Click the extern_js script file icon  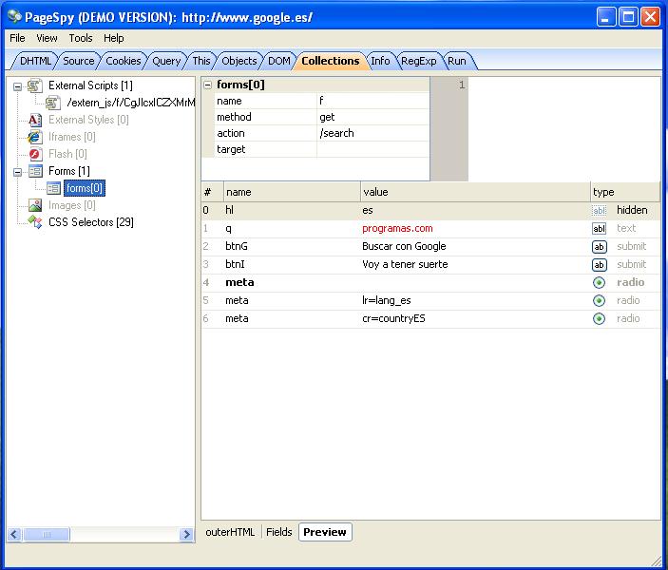click(x=53, y=103)
